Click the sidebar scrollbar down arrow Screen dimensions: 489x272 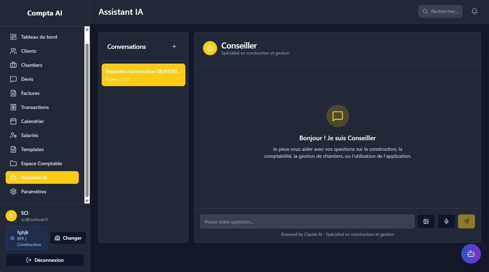pyautogui.click(x=87, y=201)
